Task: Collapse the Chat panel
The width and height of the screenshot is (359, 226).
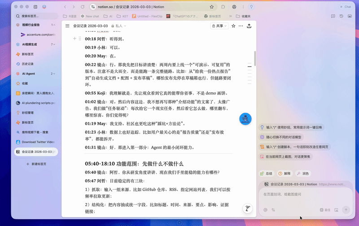Action: [345, 7]
